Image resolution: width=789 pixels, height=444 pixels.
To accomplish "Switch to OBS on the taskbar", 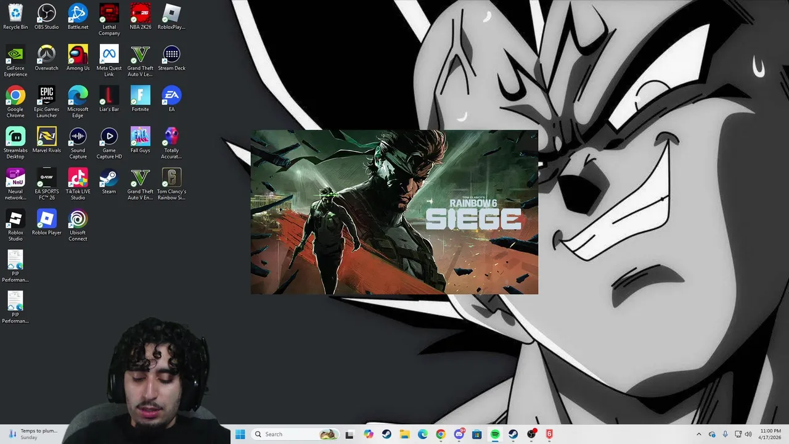I will (531, 434).
